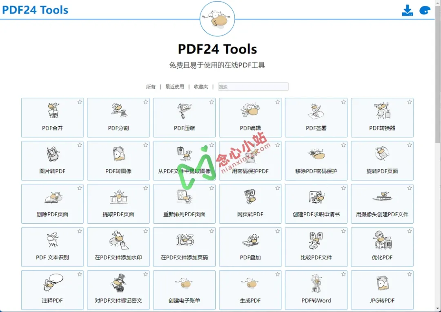The width and height of the screenshot is (441, 312).
Task: Launch the 优化PDF tool
Action: 382,247
